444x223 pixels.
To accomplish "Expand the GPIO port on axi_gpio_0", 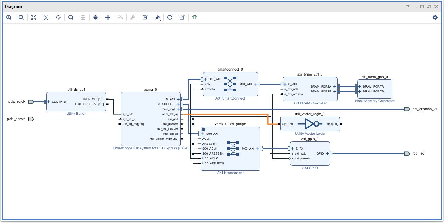I will (327, 153).
